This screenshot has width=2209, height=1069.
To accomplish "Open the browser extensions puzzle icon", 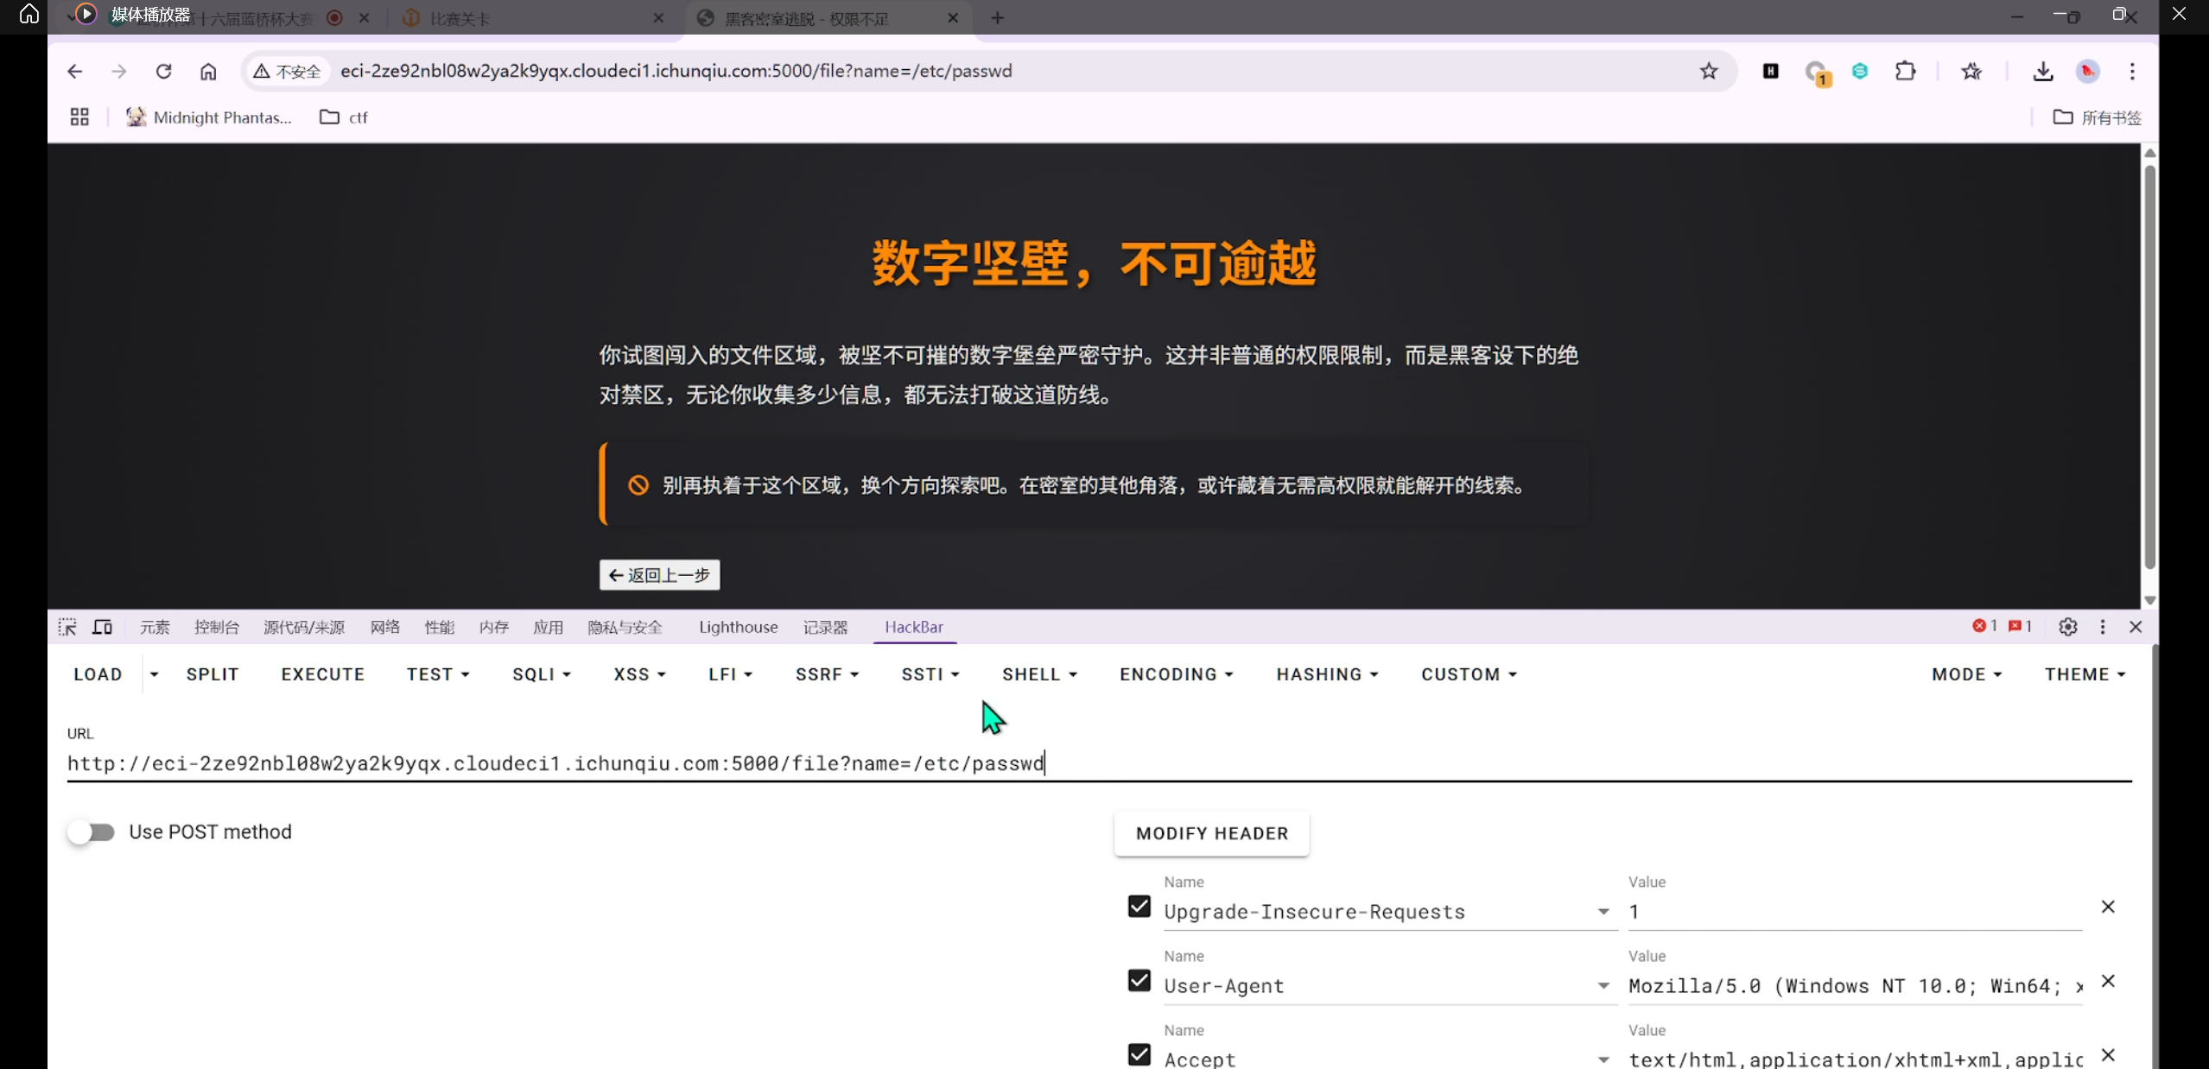I will [1905, 72].
